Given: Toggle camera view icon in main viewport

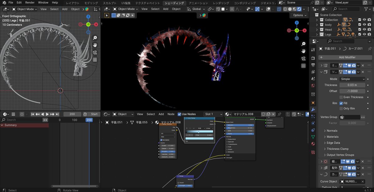Looking at the screenshot, I should click(x=303, y=58).
